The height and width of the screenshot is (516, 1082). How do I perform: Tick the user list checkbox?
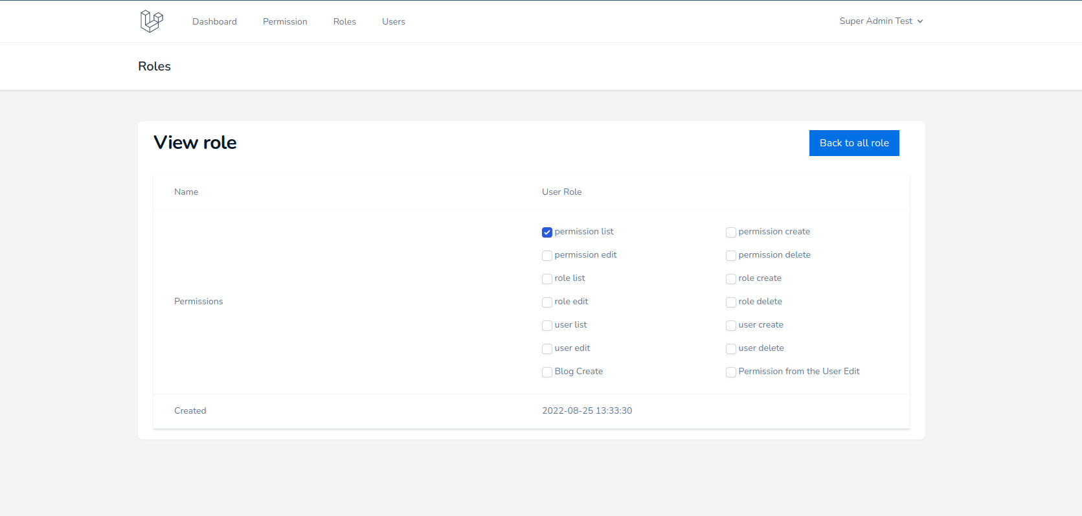click(x=547, y=326)
